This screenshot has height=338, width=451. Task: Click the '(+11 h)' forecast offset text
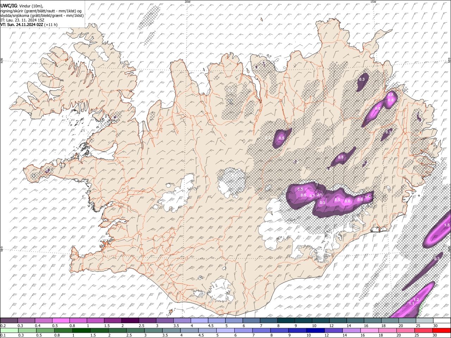[51, 25]
